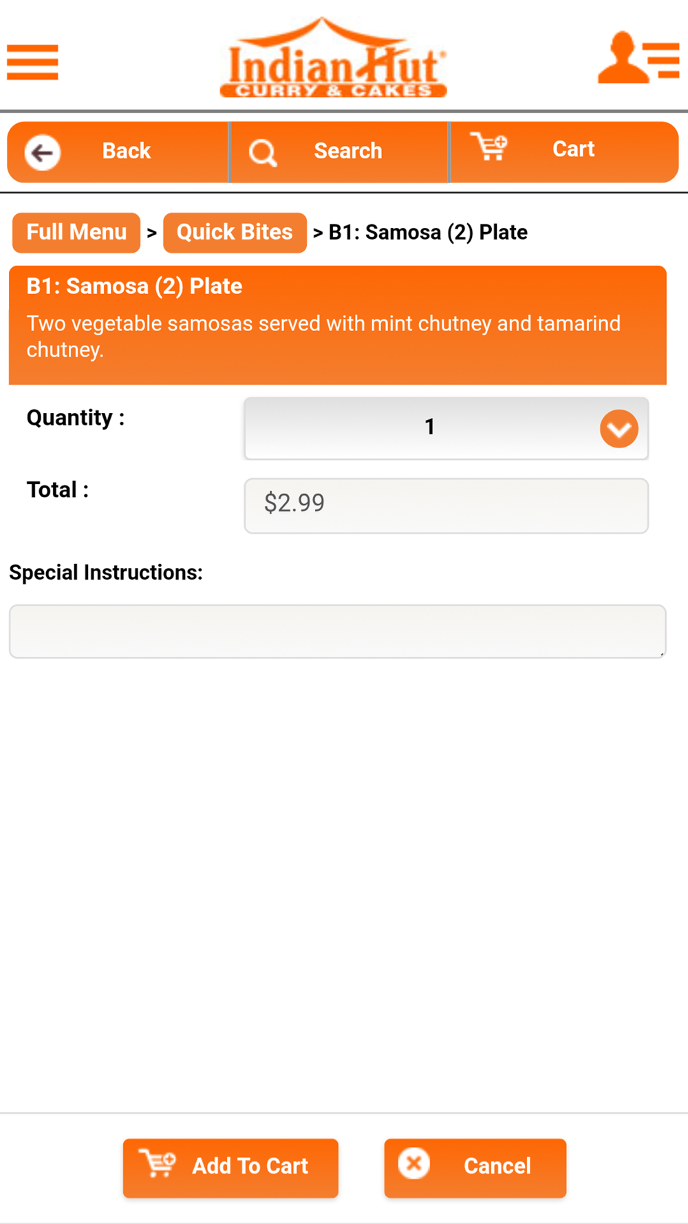
Task: Click Add To Cart button text
Action: point(250,1165)
